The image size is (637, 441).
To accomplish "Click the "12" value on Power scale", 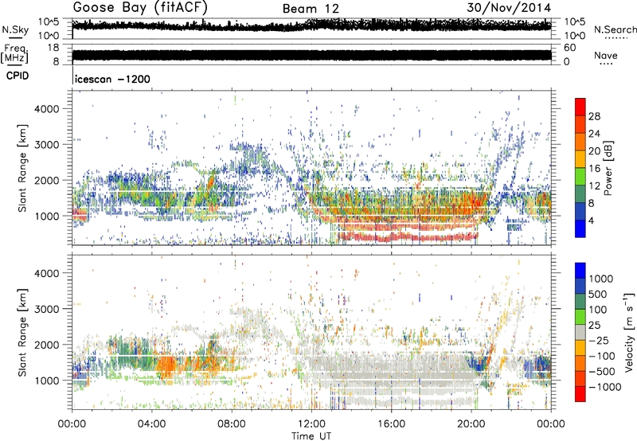I will [x=594, y=186].
